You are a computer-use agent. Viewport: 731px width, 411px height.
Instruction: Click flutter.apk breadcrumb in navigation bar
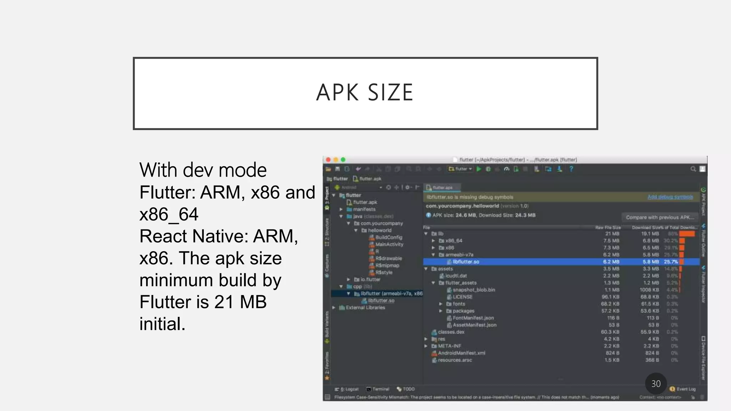[367, 179]
